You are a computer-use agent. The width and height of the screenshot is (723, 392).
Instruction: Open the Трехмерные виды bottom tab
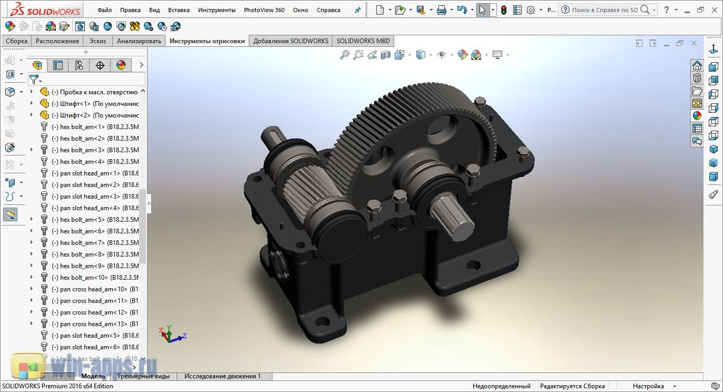coord(143,376)
